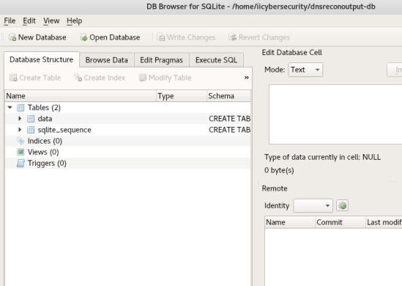The width and height of the screenshot is (402, 286).
Task: Click the CREATE TAB schema cell for data
Action: [x=229, y=119]
